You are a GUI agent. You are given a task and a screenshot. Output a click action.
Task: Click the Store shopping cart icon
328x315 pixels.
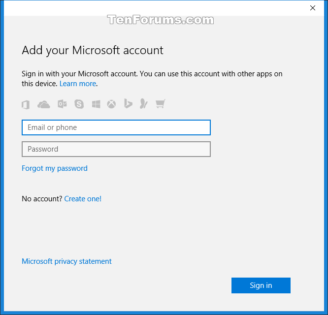click(x=161, y=104)
